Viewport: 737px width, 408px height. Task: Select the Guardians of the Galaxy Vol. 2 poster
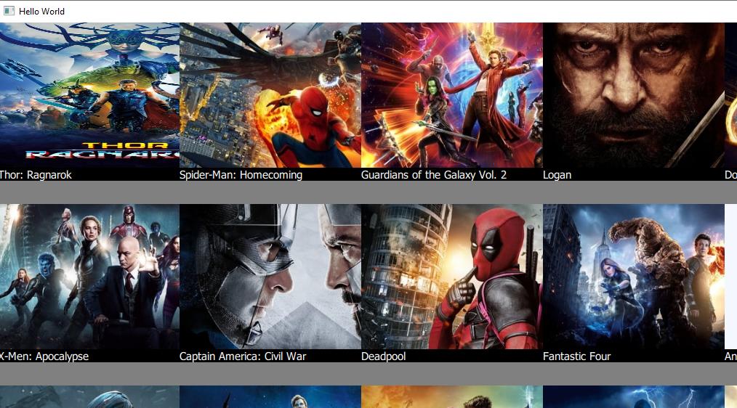(x=451, y=95)
